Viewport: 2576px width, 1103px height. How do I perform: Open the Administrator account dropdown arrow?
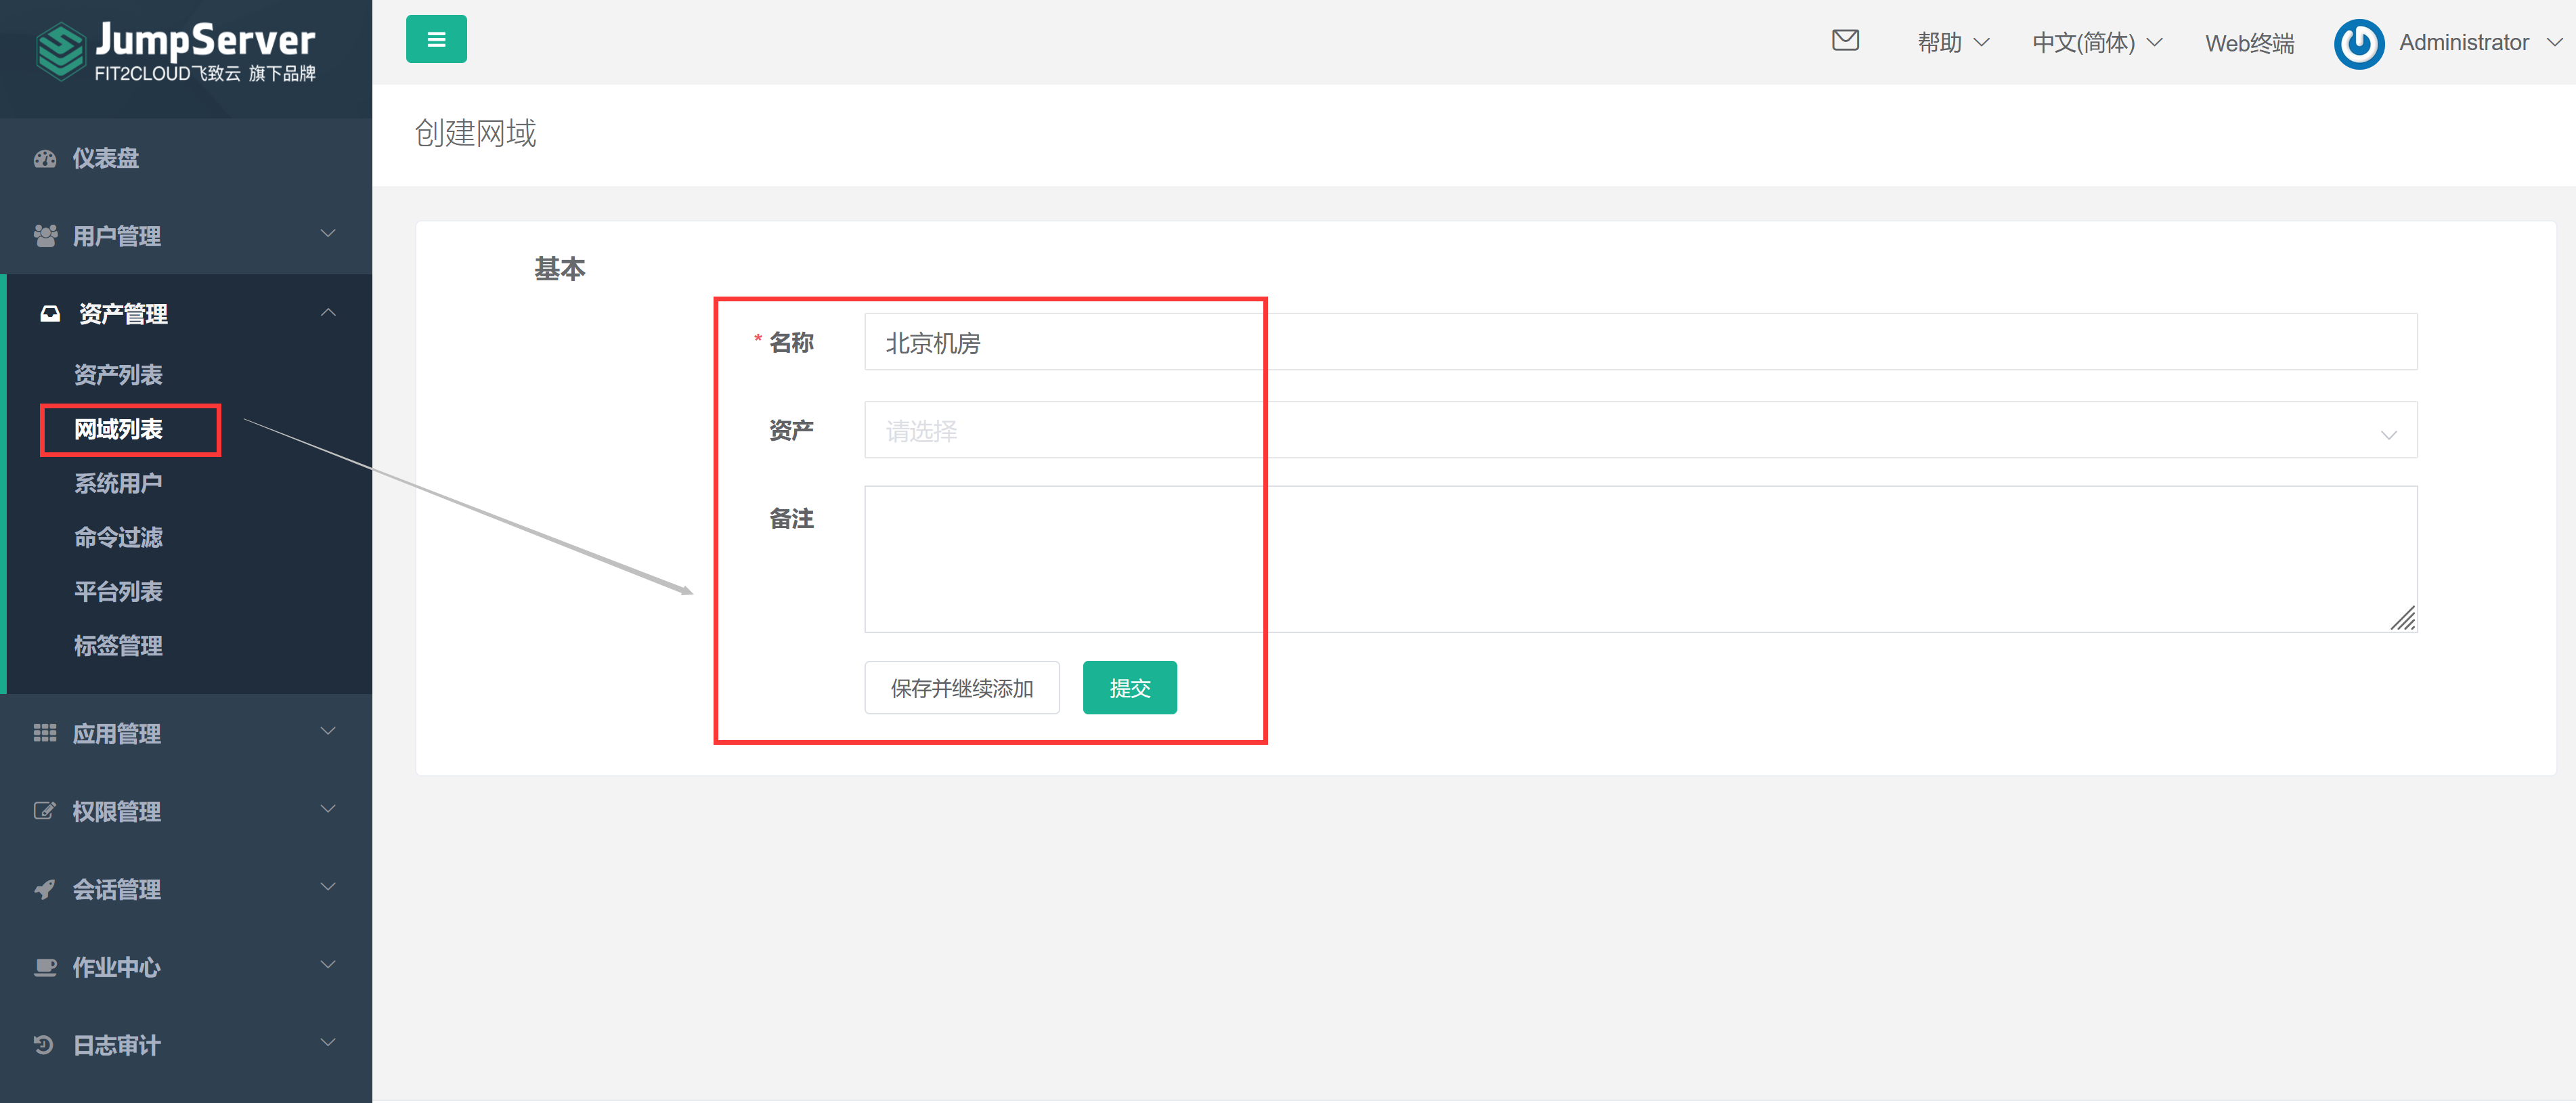click(x=2554, y=43)
